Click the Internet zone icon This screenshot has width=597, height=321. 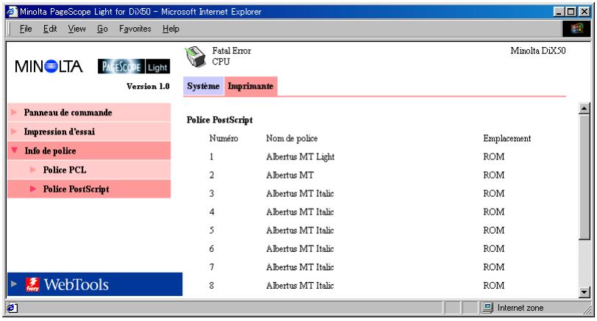click(x=487, y=308)
